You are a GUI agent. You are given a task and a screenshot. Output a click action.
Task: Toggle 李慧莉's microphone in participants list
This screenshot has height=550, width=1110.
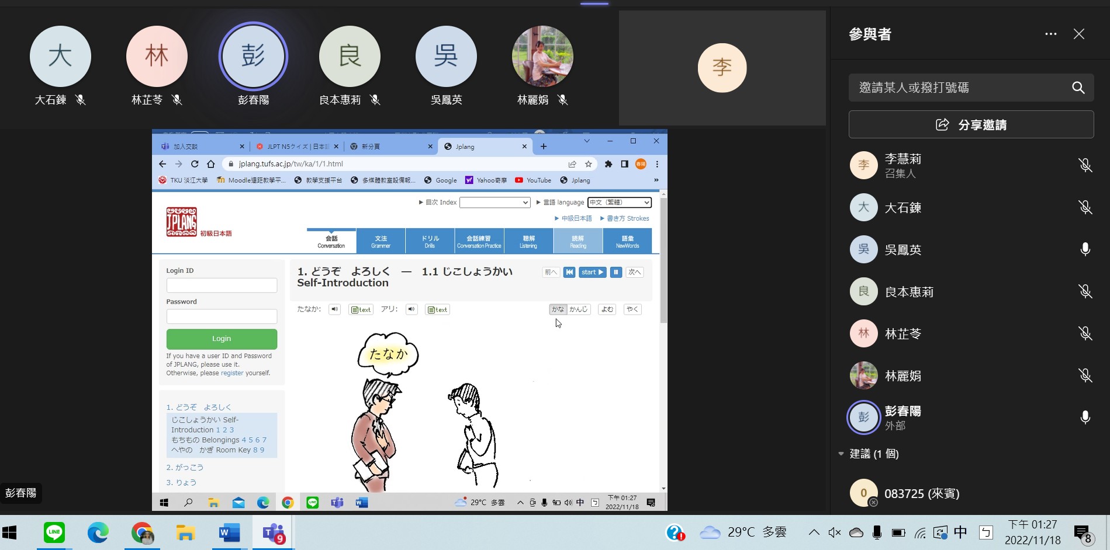pyautogui.click(x=1085, y=166)
